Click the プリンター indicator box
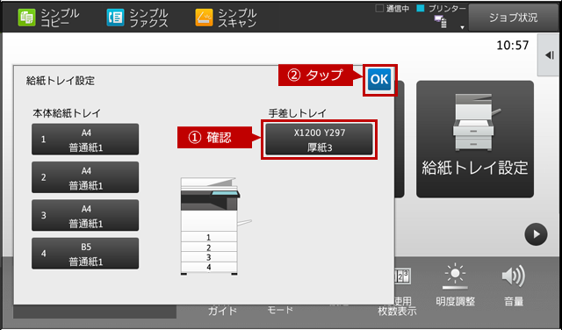The width and height of the screenshot is (562, 330). [421, 8]
